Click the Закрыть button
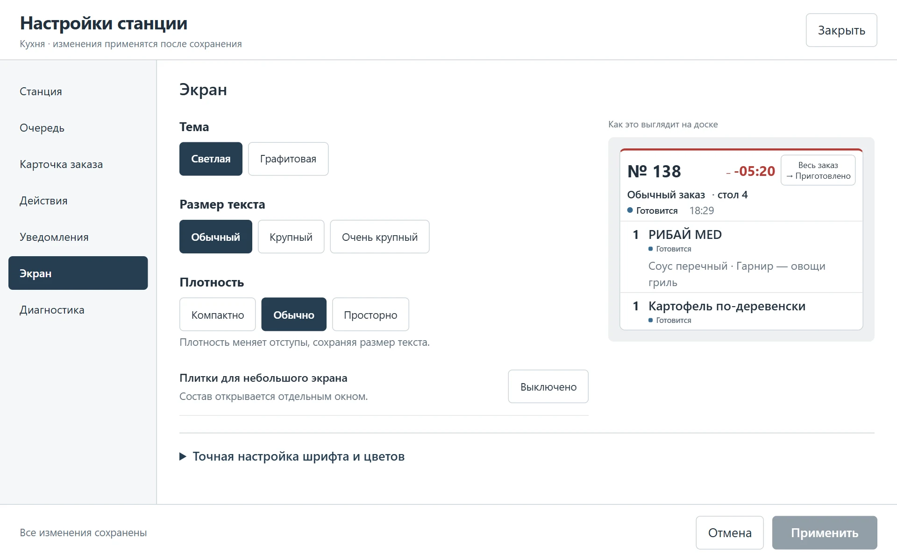This screenshot has height=560, width=897. [x=841, y=30]
